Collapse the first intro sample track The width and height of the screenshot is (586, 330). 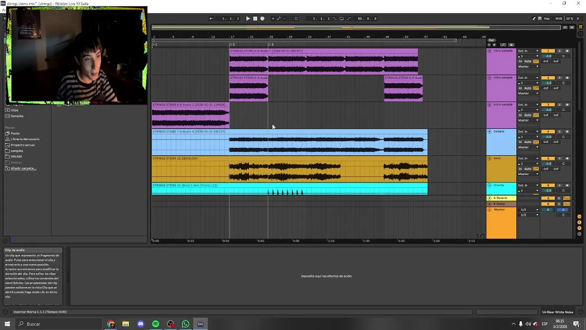pyautogui.click(x=489, y=51)
